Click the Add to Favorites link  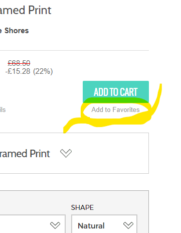click(x=115, y=110)
